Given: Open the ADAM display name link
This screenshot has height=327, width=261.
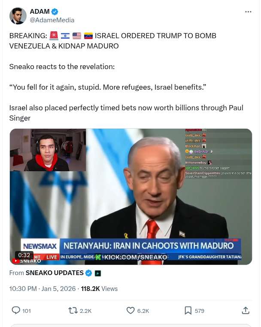Looking at the screenshot, I should (39, 12).
